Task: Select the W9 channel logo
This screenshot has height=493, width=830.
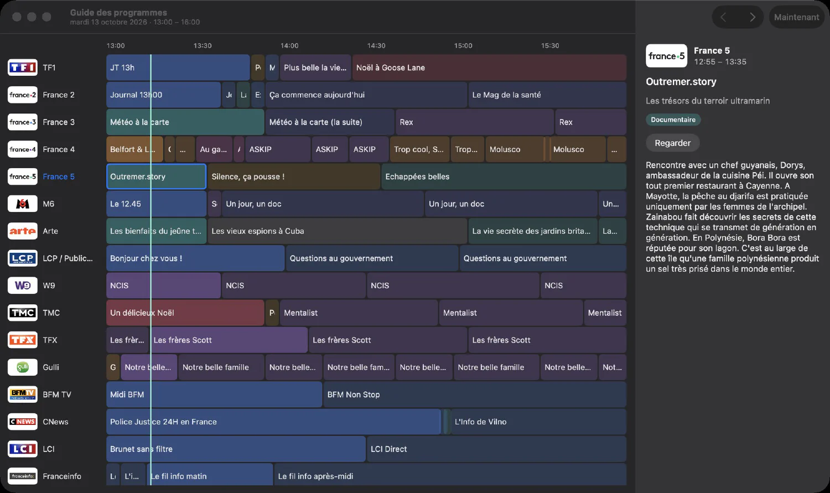Action: click(x=23, y=286)
